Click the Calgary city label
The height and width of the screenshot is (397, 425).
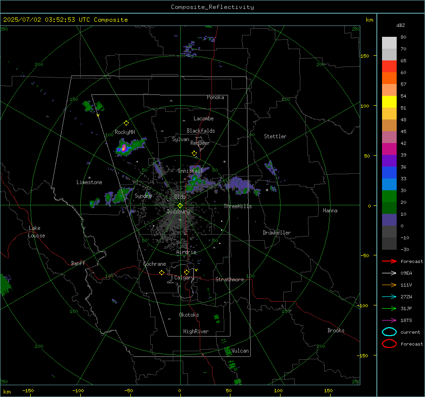tap(184, 278)
